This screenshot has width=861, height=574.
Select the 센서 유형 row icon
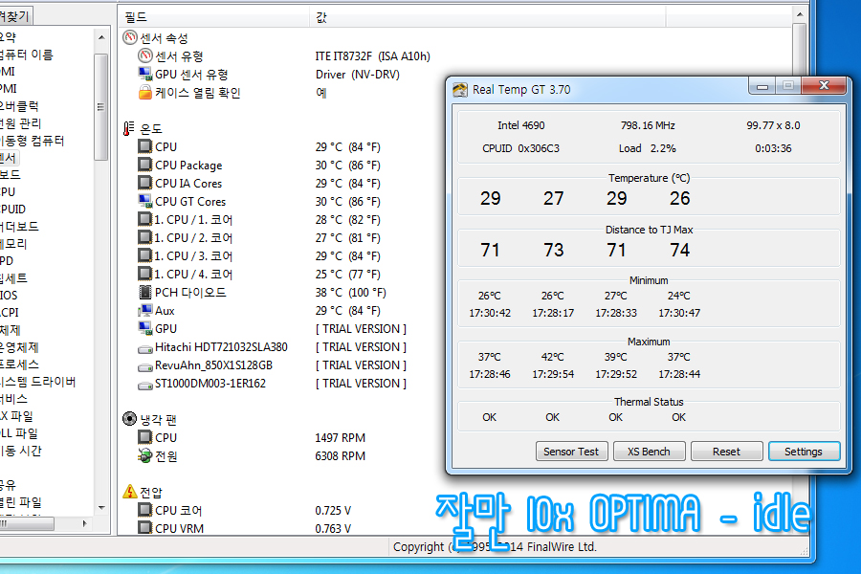(x=145, y=55)
